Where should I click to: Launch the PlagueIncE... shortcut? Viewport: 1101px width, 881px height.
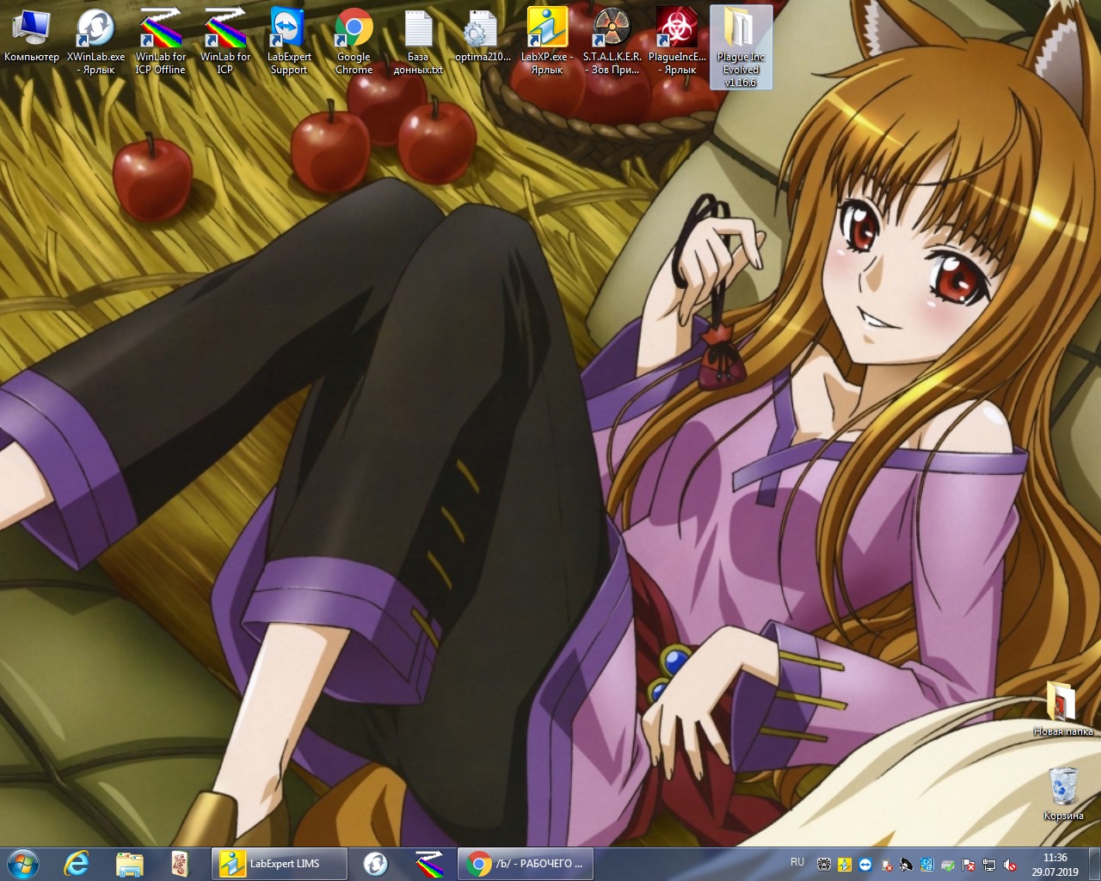(677, 40)
